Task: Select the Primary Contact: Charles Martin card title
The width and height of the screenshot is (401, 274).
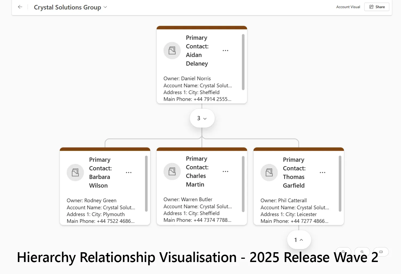Action: 197,172
